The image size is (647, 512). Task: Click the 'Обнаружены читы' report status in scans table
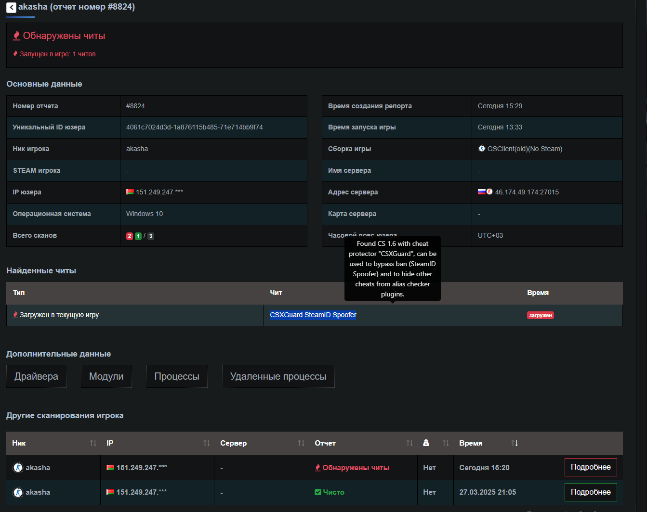(356, 468)
